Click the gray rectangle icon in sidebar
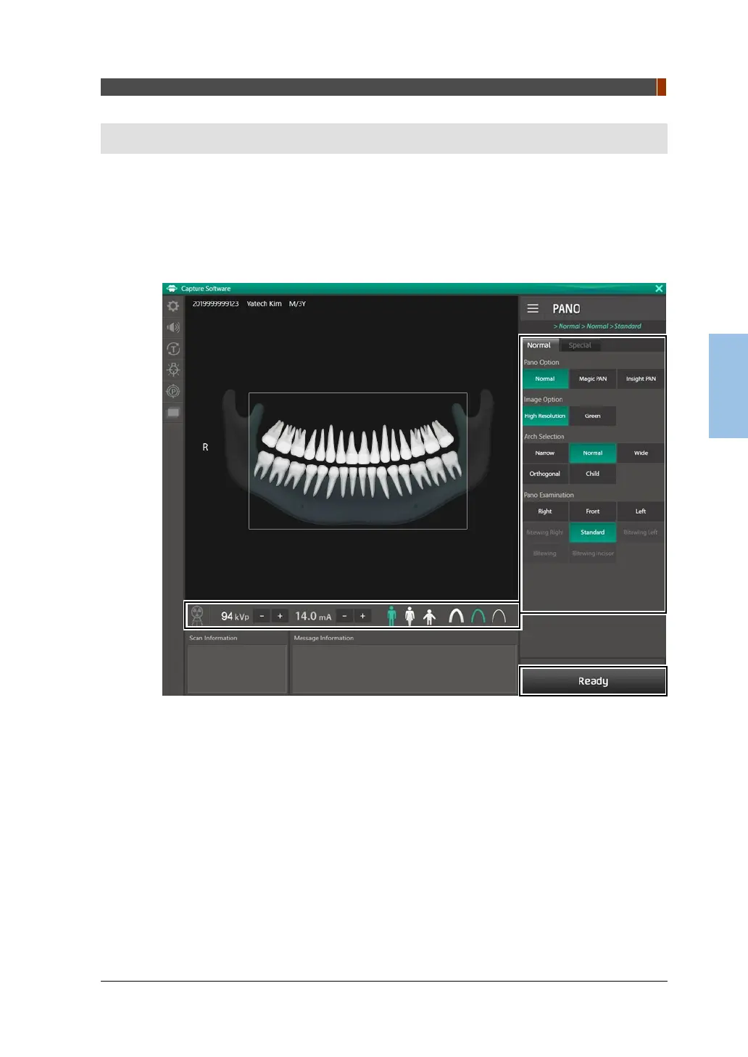 click(173, 412)
